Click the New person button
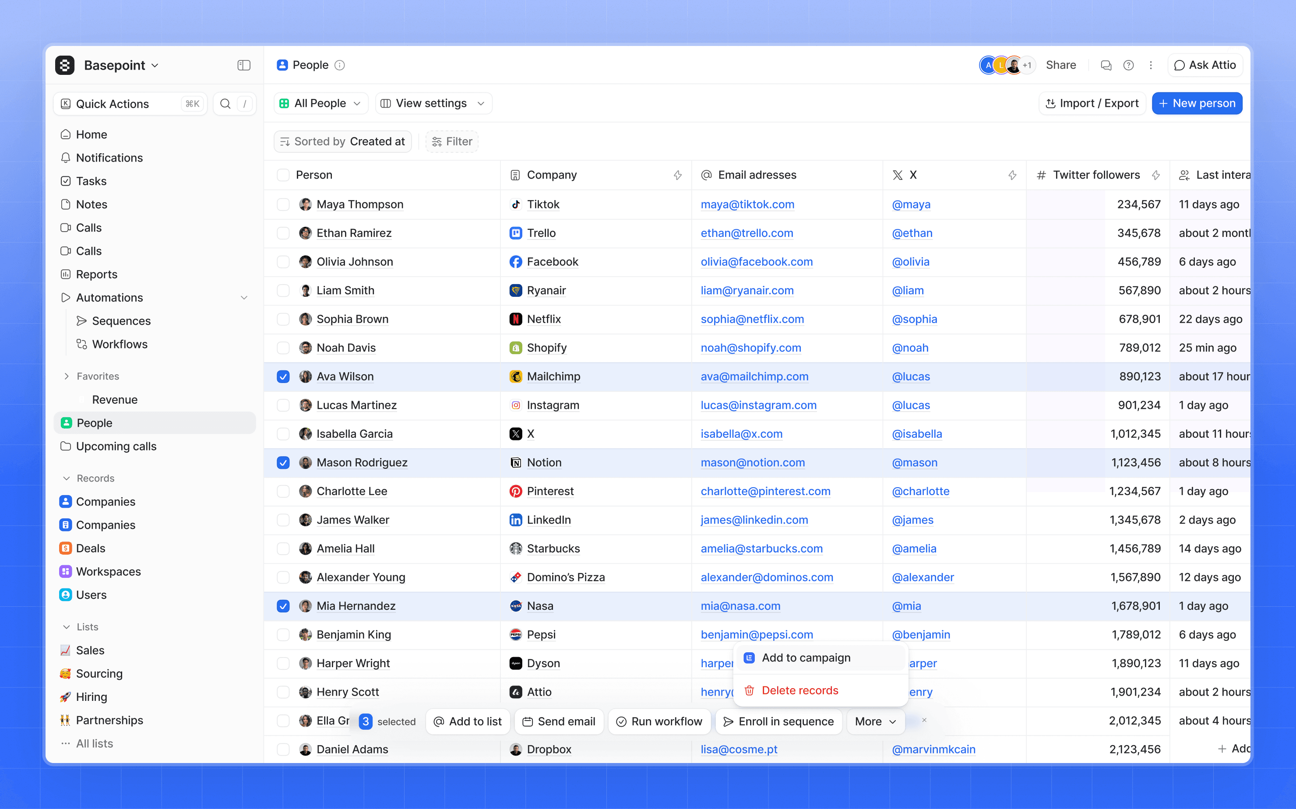Screen dimensions: 1296x809 (1197, 103)
